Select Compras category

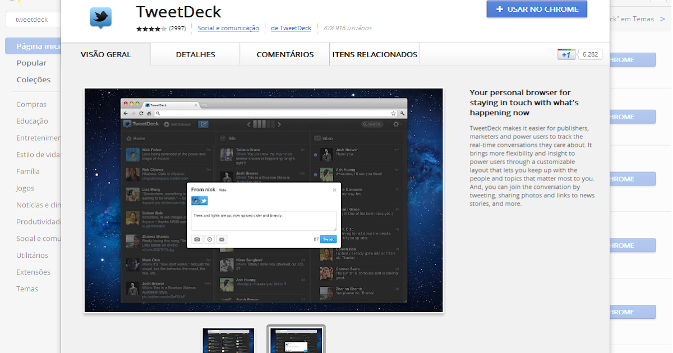(x=31, y=104)
